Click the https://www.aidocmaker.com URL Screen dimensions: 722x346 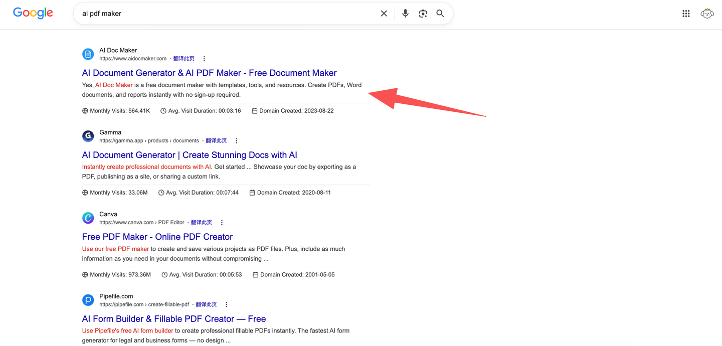click(133, 59)
